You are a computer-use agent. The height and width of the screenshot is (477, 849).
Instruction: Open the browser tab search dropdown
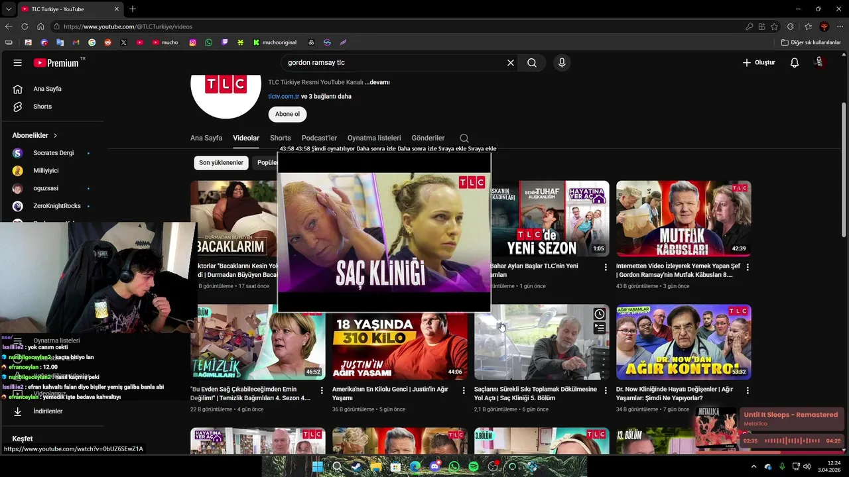click(9, 9)
